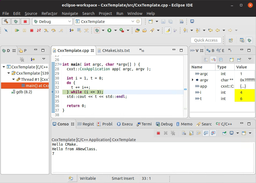Click Instruction Stepping Mode icon in toolbar

(x=72, y=30)
